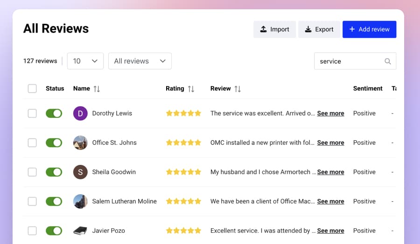Click the blue Add review button
This screenshot has width=420, height=244.
coord(369,29)
